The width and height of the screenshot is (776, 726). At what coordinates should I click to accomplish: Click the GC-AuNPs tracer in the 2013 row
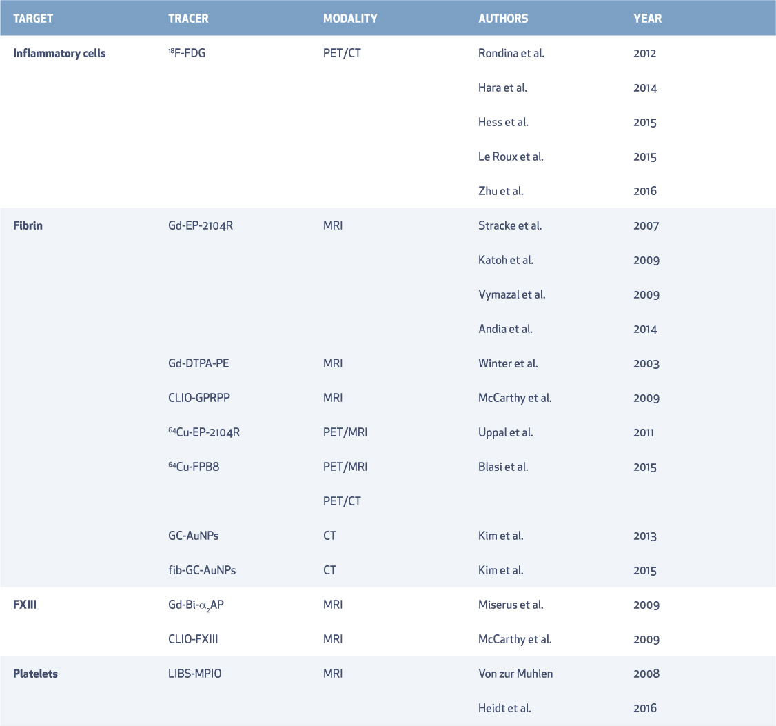click(193, 536)
